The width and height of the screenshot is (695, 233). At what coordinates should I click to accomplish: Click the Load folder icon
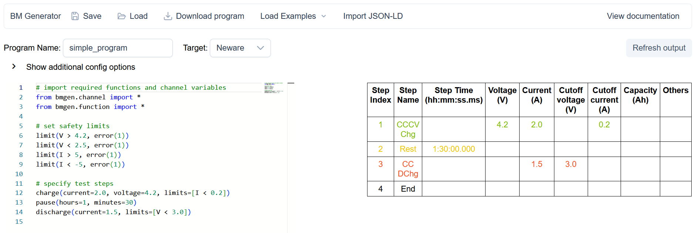point(121,16)
